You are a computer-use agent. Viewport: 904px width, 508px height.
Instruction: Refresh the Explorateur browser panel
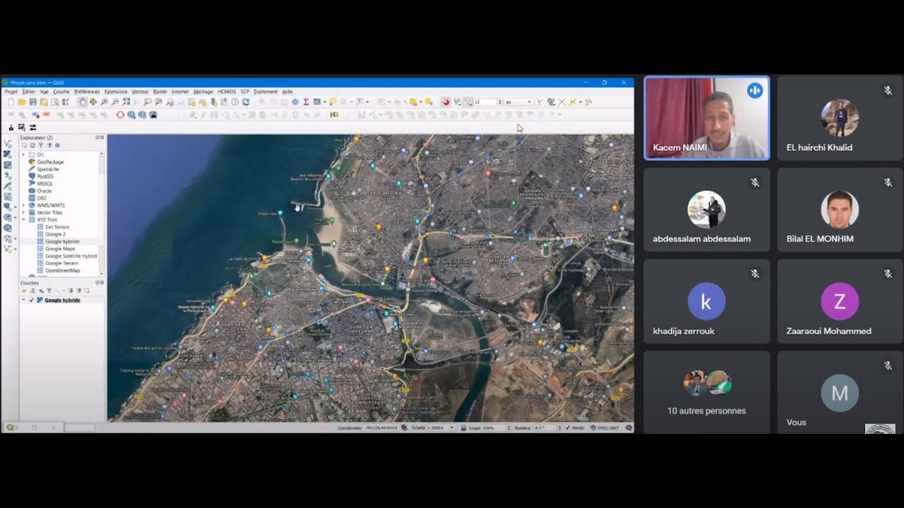tap(32, 145)
